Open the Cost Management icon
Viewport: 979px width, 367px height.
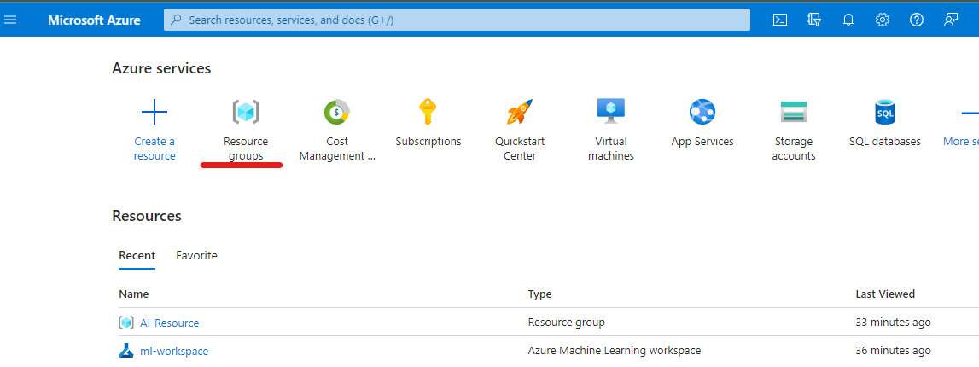pyautogui.click(x=337, y=113)
